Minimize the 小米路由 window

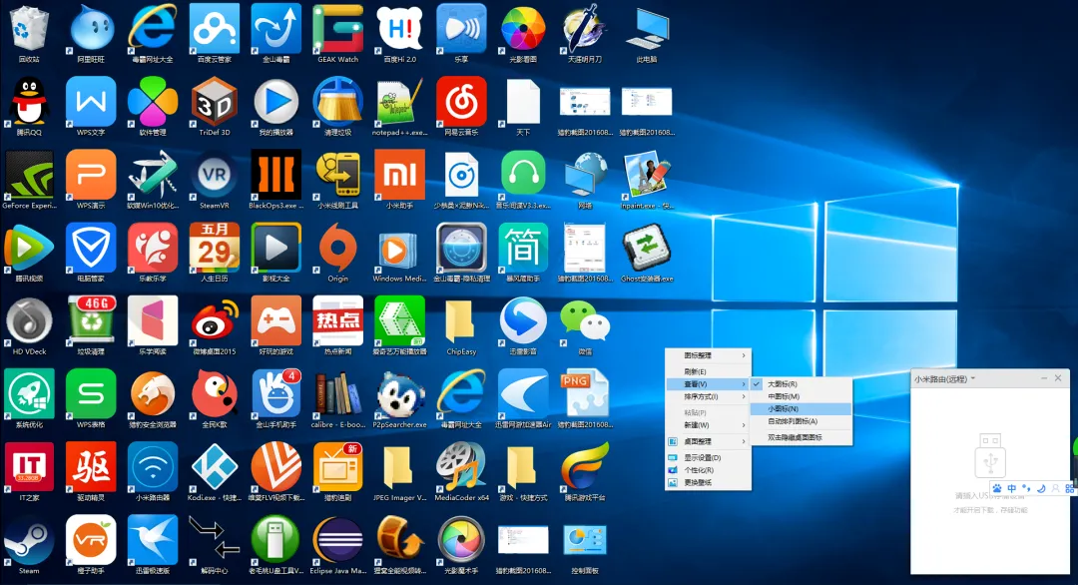click(x=1044, y=378)
